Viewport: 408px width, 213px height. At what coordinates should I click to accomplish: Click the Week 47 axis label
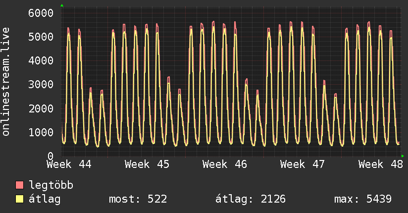pyautogui.click(x=303, y=164)
